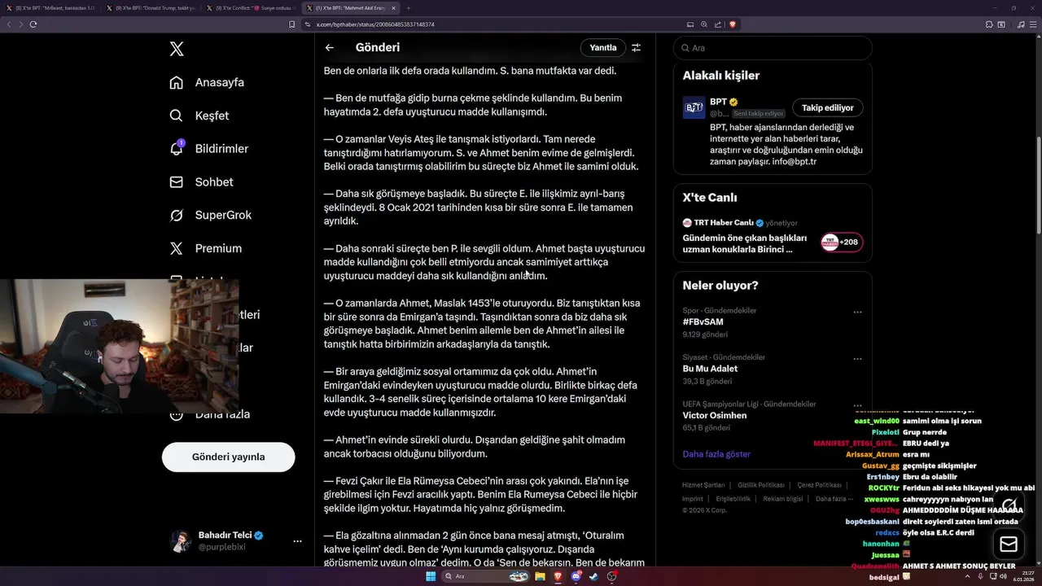1042x586 pixels.
Task: Open account menu dots beside Bahadır Telci
Action: coord(297,541)
